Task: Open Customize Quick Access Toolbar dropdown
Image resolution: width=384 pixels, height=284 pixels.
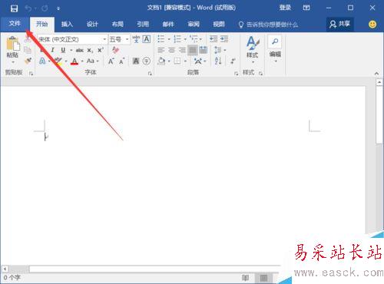Action: [58, 8]
